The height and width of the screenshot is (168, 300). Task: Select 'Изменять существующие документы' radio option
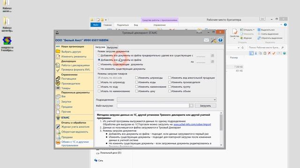pos(99,64)
